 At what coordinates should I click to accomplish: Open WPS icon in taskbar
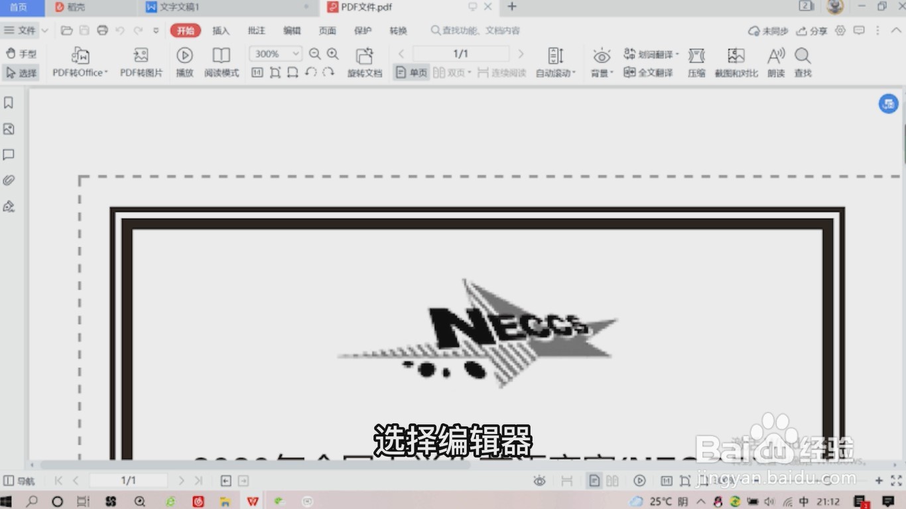(x=253, y=502)
